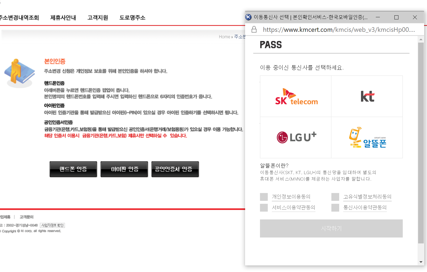
Task: Go to Home in the breadcrumb
Action: click(224, 37)
